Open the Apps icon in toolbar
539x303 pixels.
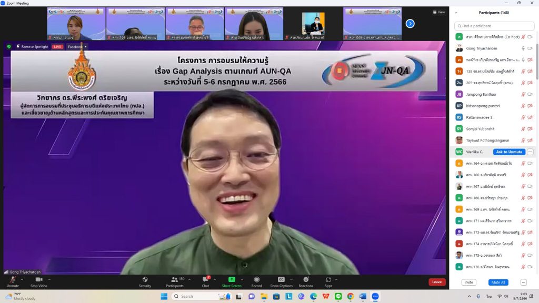point(328,280)
